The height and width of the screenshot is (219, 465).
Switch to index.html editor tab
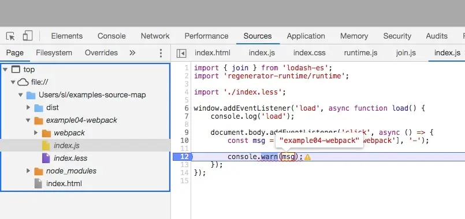(x=213, y=53)
